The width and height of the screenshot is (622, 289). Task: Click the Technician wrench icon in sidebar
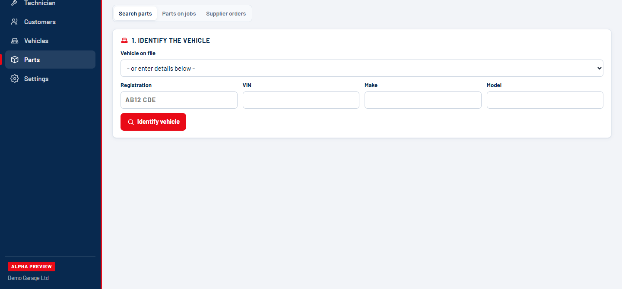[x=15, y=3]
